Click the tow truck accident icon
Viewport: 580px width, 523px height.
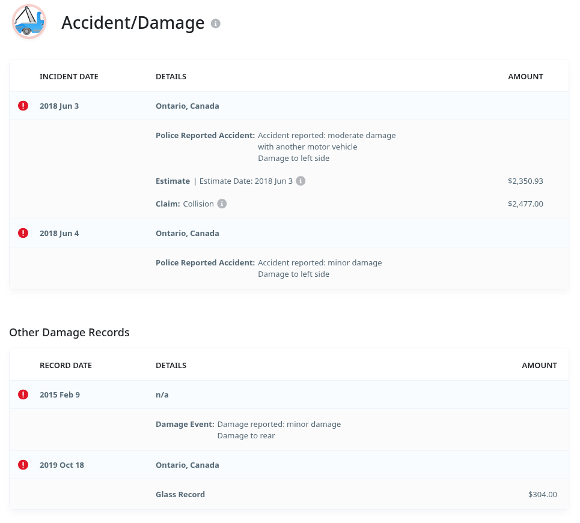(29, 22)
